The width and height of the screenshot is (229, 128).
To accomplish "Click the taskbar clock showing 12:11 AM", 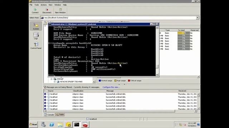I will tap(192, 124).
